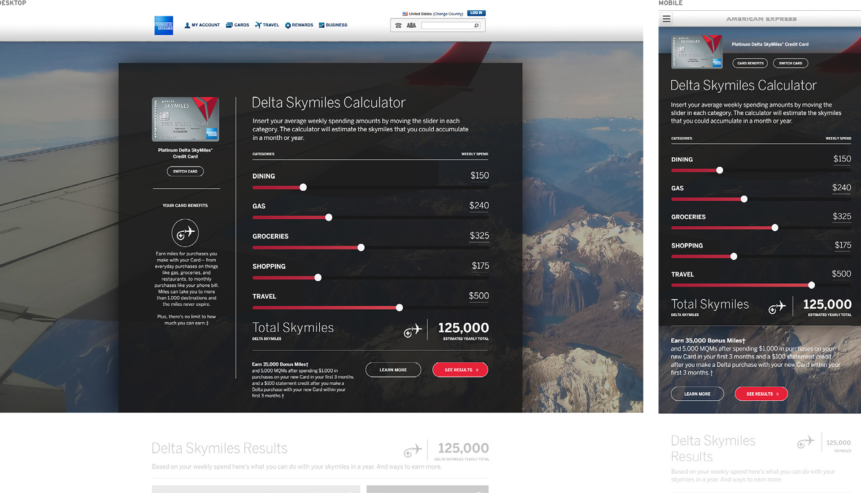861x493 pixels.
Task: Open Cards menu in desktop navigation
Action: [x=237, y=25]
